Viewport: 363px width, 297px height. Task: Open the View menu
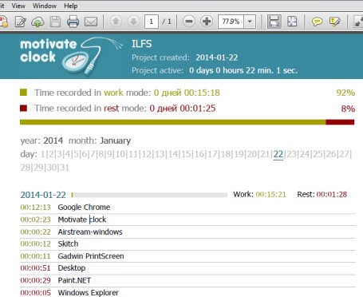click(x=18, y=6)
